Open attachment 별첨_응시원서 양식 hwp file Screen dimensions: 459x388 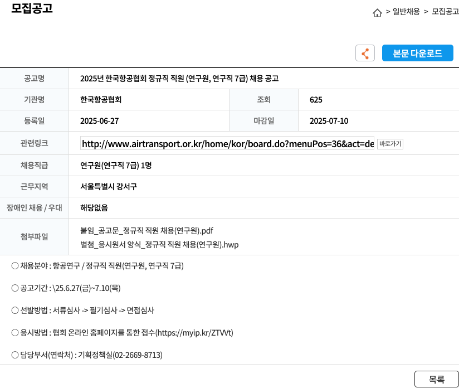[x=159, y=245]
